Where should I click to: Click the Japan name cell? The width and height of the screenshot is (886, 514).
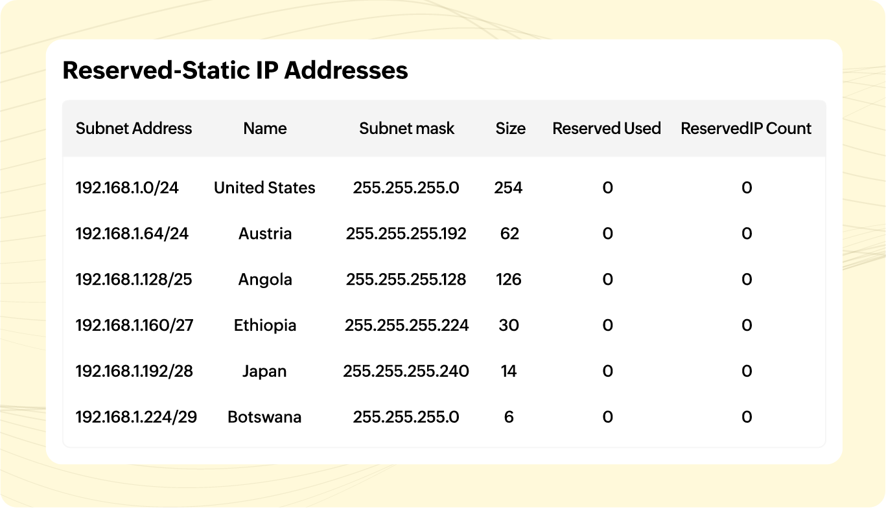[x=264, y=371]
